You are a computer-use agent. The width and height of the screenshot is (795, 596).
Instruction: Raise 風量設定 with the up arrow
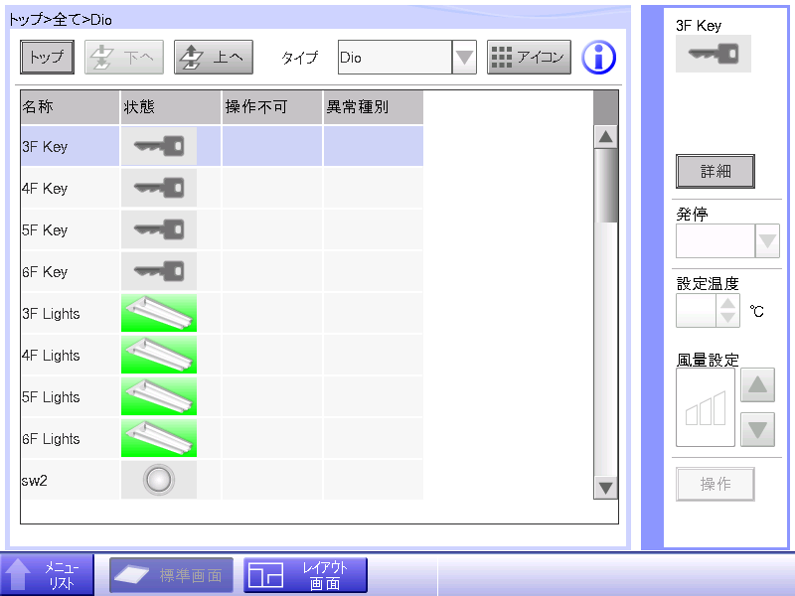[757, 385]
